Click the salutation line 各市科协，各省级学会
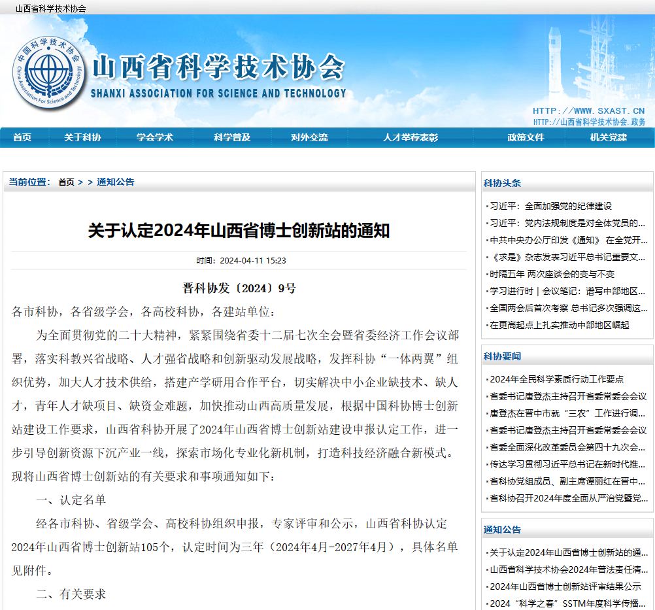This screenshot has height=610, width=655. click(143, 312)
